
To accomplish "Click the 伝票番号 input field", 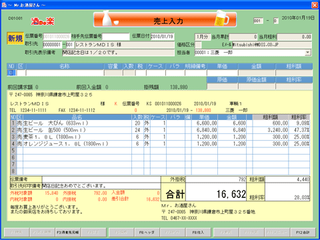I will 57,36.
